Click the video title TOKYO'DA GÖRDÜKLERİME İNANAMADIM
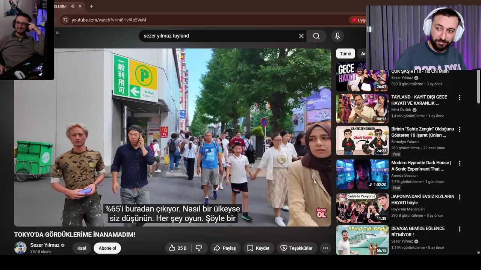The height and width of the screenshot is (270, 481). 74,235
